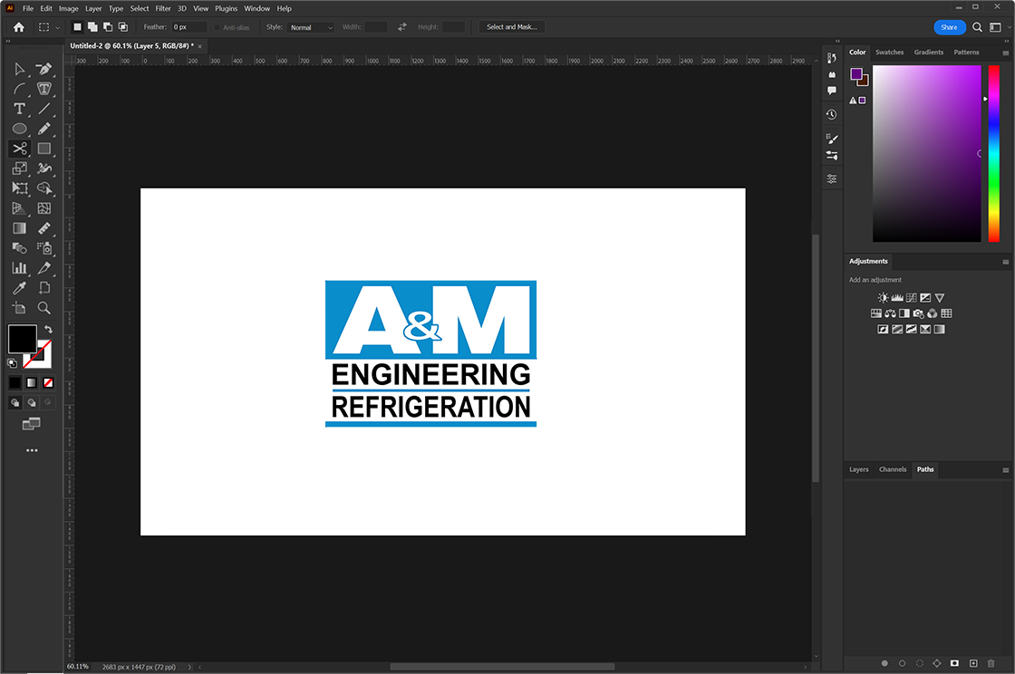Open the Plugins menu
This screenshot has width=1015, height=674.
(x=226, y=8)
